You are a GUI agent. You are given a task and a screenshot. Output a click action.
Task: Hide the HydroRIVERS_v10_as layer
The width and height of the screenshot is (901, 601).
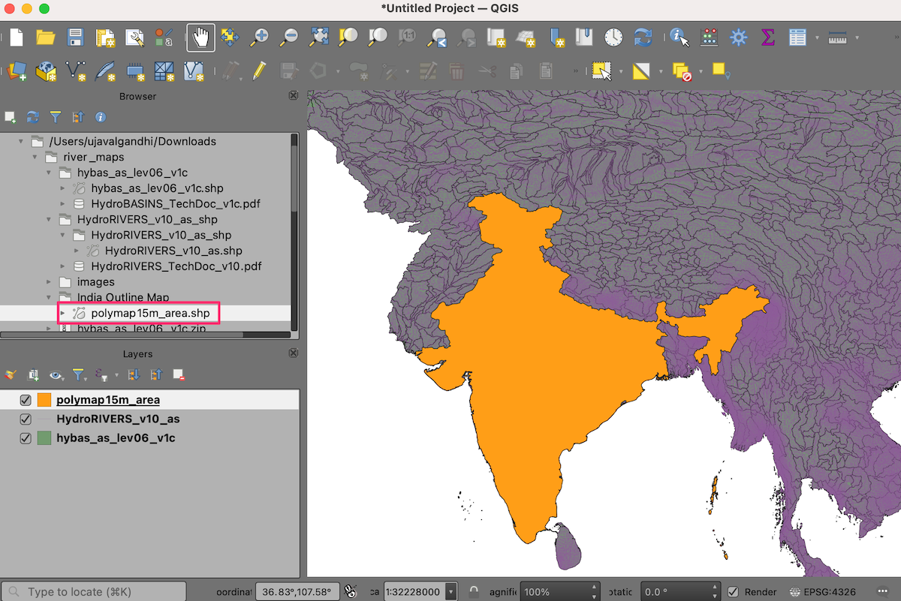pos(26,419)
